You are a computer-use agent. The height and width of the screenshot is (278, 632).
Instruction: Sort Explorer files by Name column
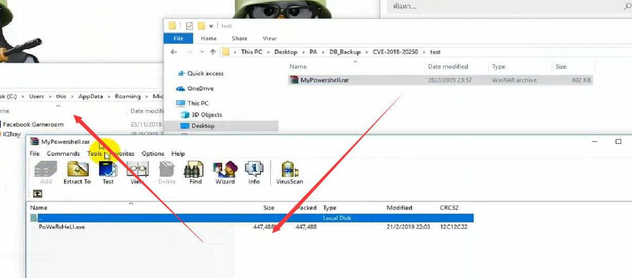click(298, 67)
